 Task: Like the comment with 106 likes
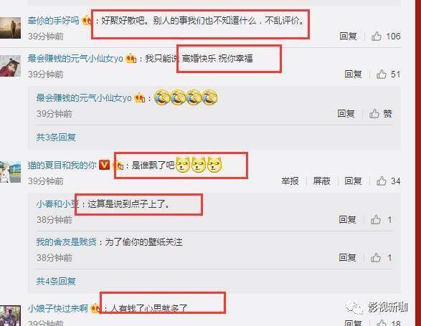pos(376,36)
